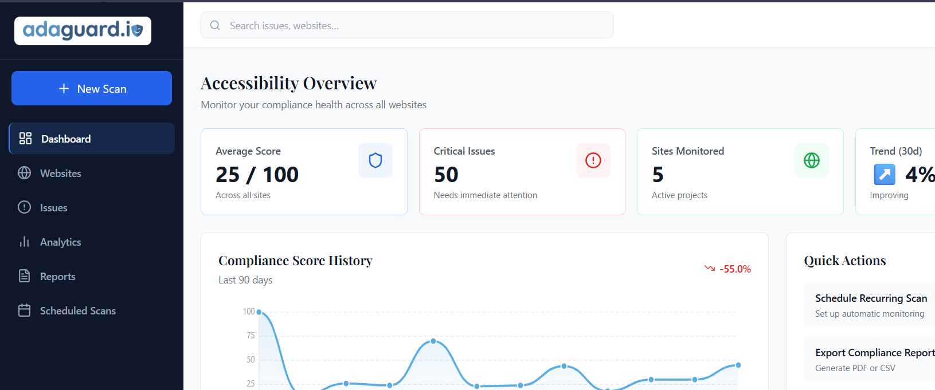Click the Critical Issues count of 50
This screenshot has width=935, height=390.
click(446, 174)
